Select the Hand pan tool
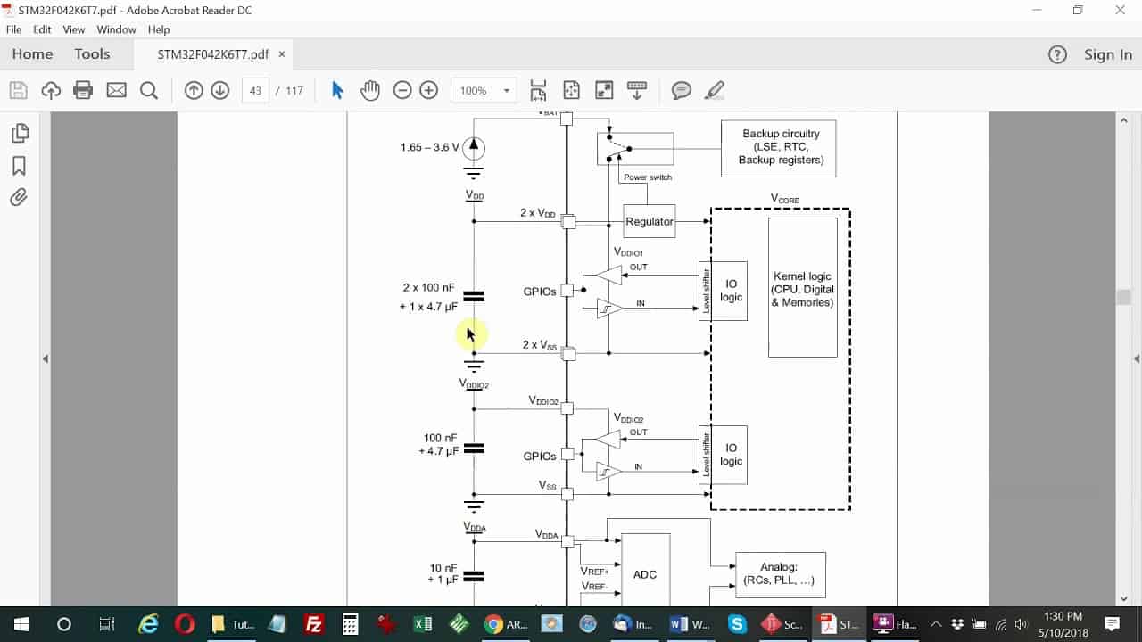This screenshot has width=1142, height=642. pos(370,90)
